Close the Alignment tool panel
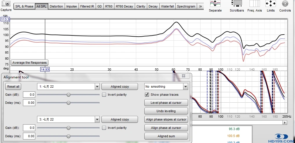This screenshot has width=295, height=143. click(x=183, y=76)
